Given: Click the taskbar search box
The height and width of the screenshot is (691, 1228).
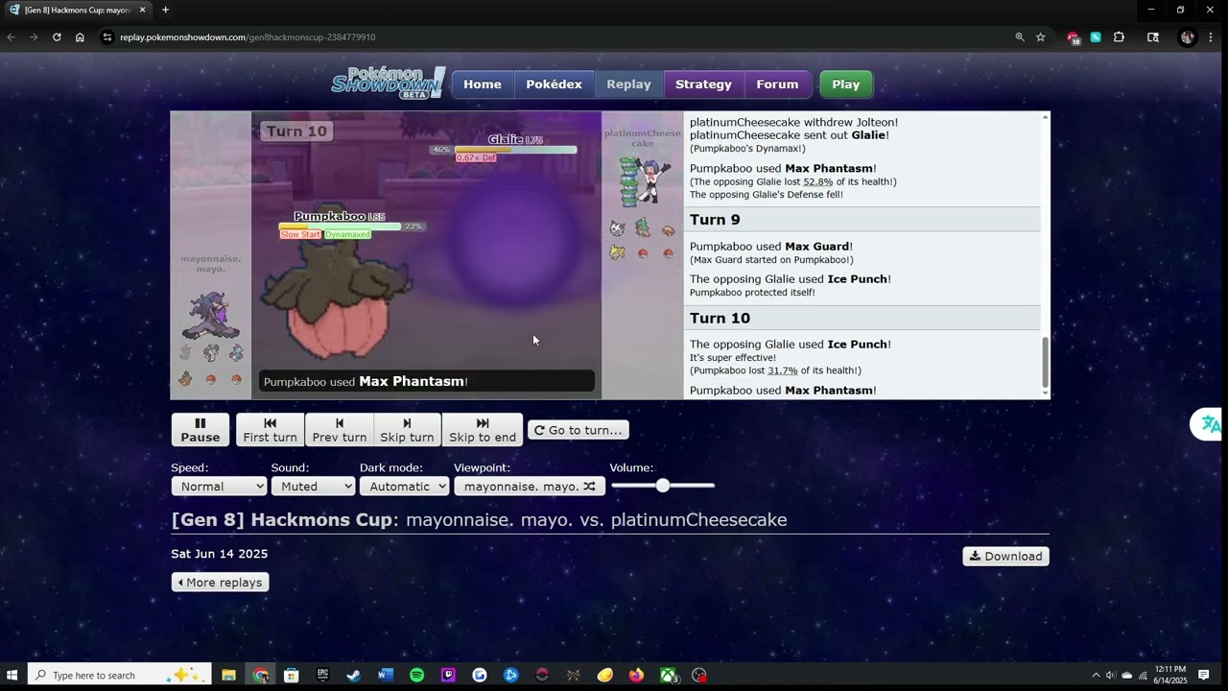Looking at the screenshot, I should pos(120,676).
